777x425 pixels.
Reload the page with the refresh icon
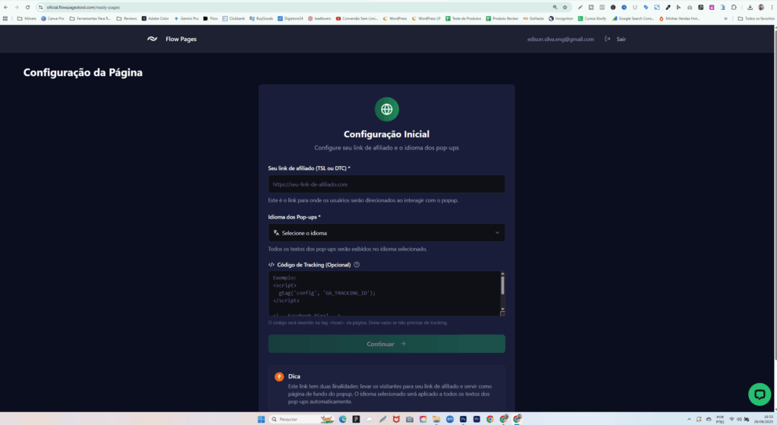[27, 8]
